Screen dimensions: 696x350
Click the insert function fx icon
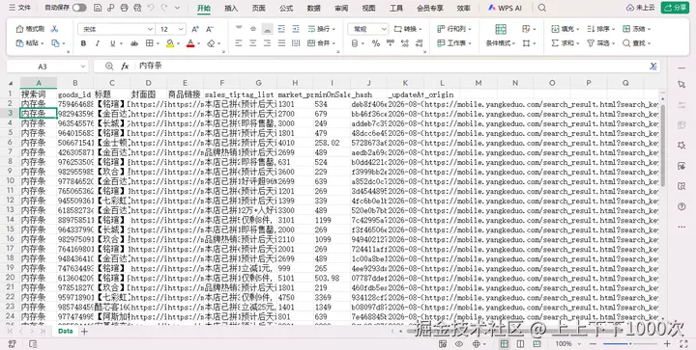(125, 67)
